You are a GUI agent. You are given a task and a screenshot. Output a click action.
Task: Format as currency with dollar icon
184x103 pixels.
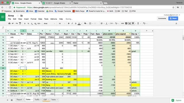tap(25, 23)
